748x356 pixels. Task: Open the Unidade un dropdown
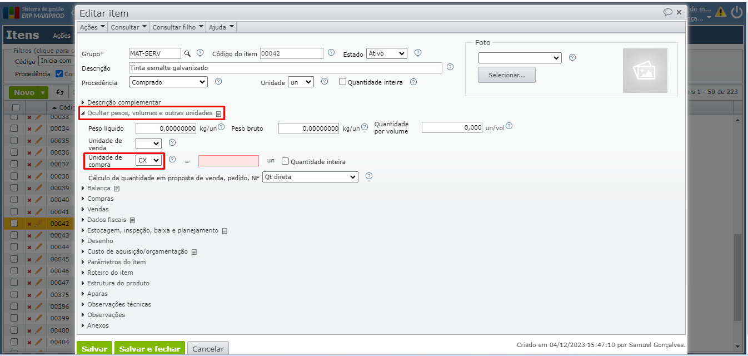(x=301, y=82)
